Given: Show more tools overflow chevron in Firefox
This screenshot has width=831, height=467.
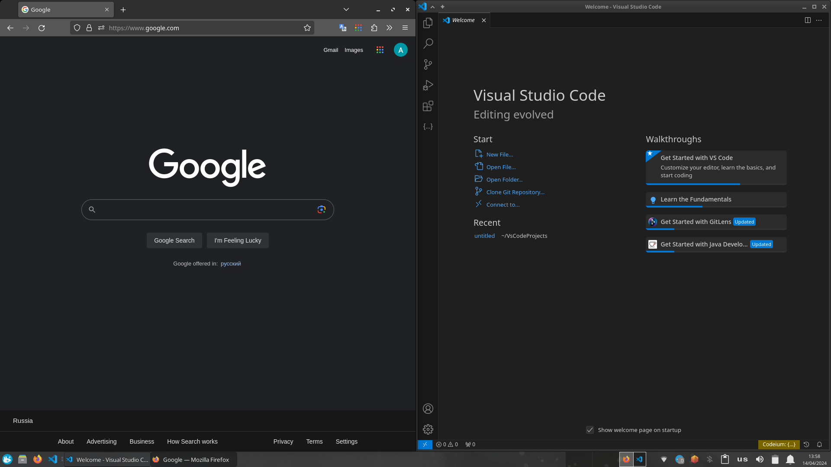Looking at the screenshot, I should click(x=390, y=28).
